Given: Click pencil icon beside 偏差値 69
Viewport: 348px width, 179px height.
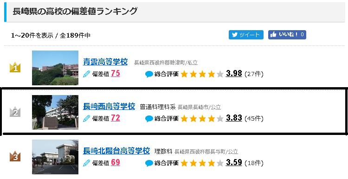Looking at the screenshot, I should [87, 163].
